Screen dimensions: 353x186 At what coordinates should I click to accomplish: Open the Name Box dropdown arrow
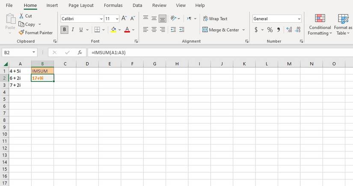click(33, 53)
